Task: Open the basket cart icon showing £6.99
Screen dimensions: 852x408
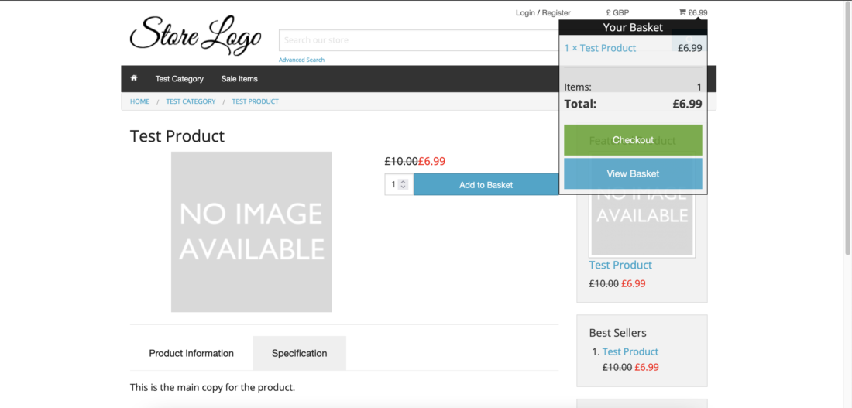Action: tap(692, 12)
